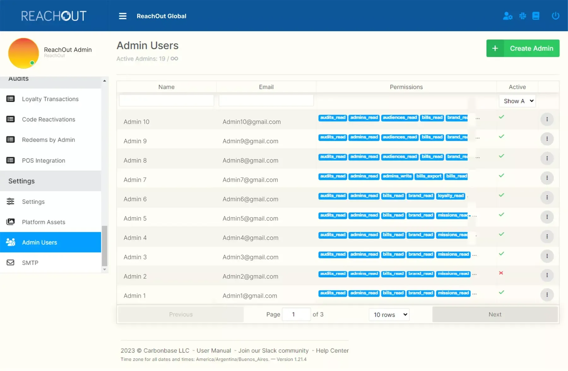Open the three-dot menu for Admin 10
The image size is (568, 371).
coord(547,119)
